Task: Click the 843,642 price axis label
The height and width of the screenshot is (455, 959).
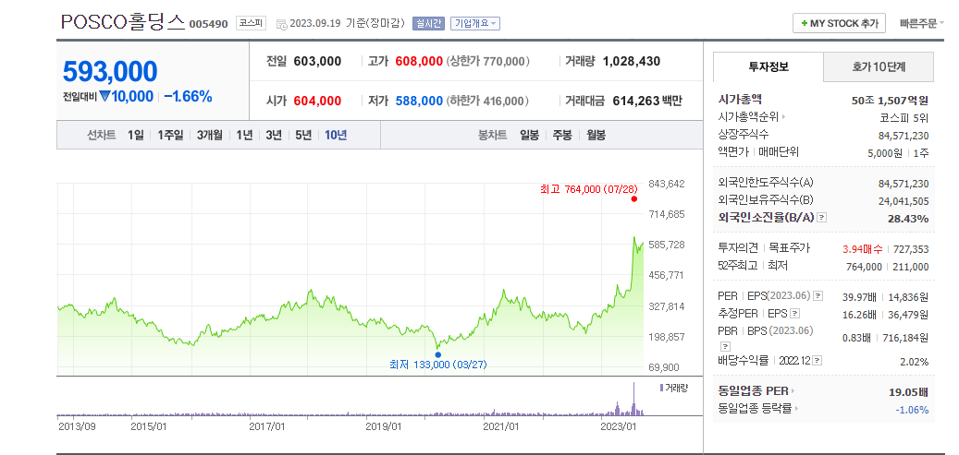Action: coord(667,184)
